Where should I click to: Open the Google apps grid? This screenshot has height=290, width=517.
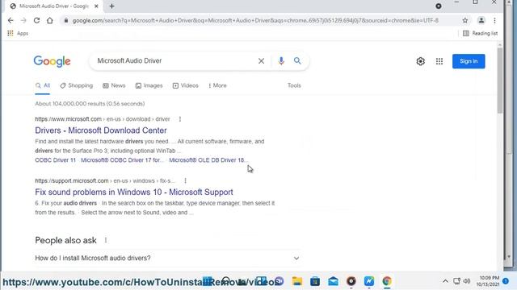(439, 61)
